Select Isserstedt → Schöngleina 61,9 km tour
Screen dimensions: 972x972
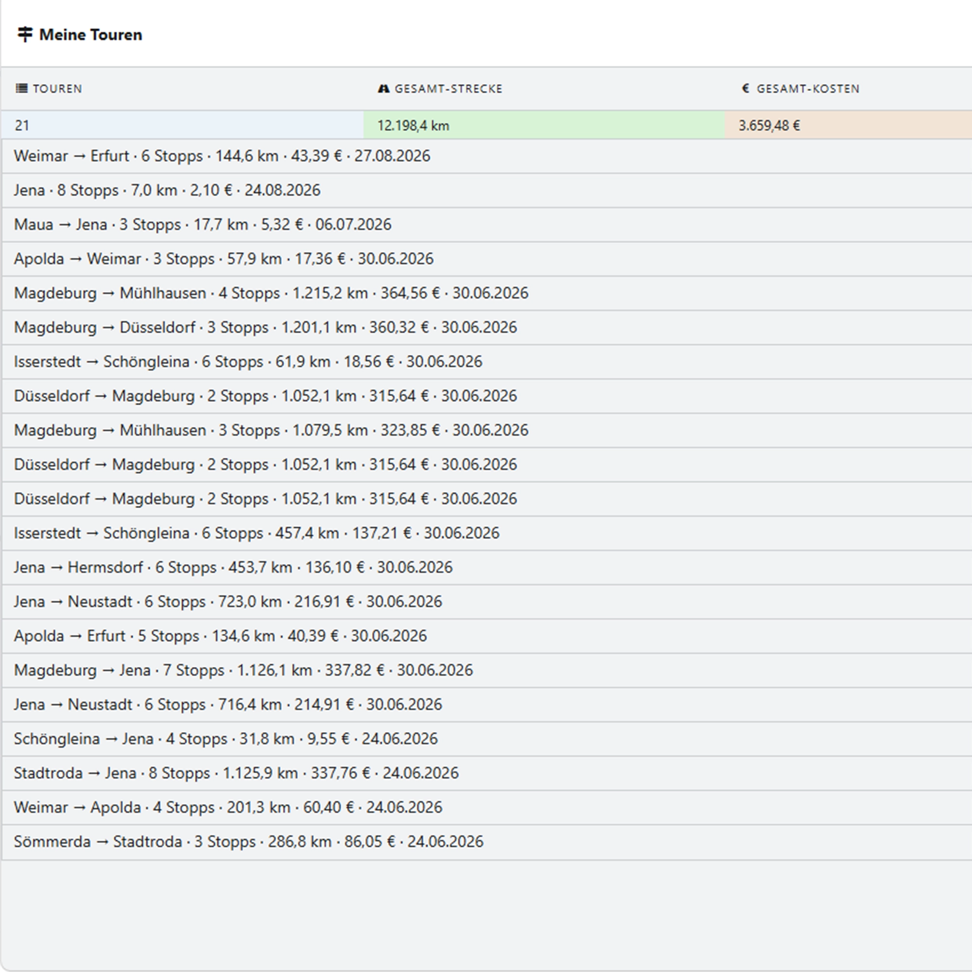(x=486, y=362)
